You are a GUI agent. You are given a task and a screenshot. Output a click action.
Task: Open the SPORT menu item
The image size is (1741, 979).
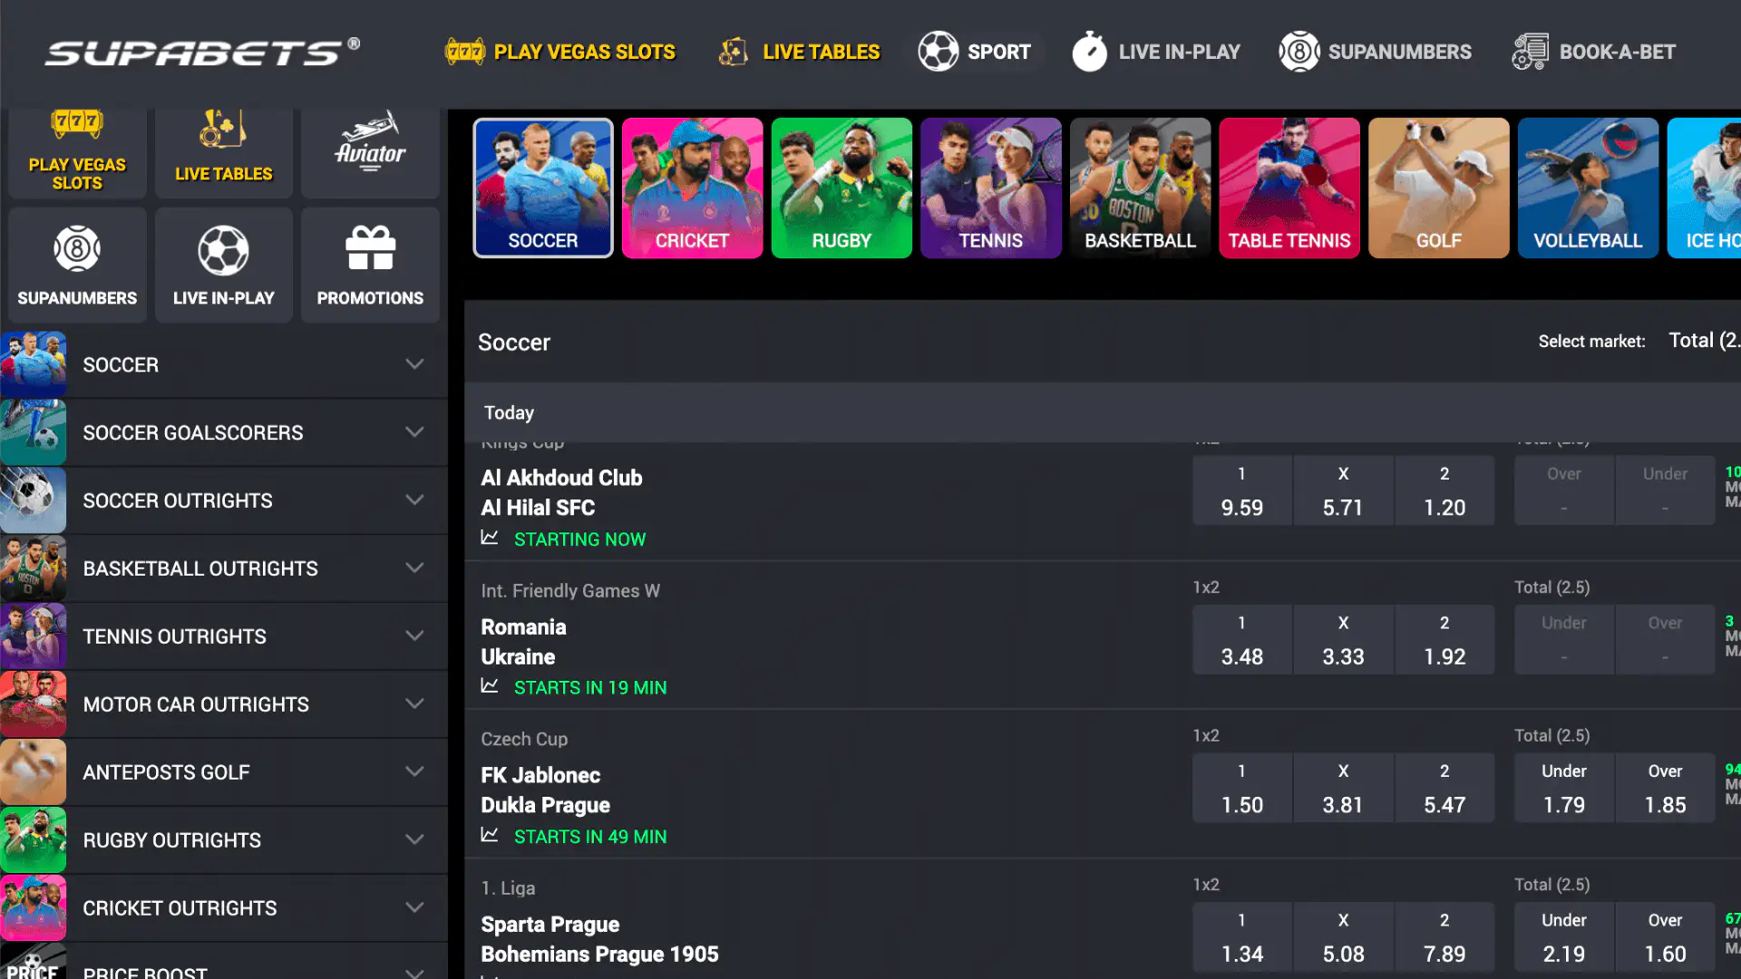pos(977,52)
